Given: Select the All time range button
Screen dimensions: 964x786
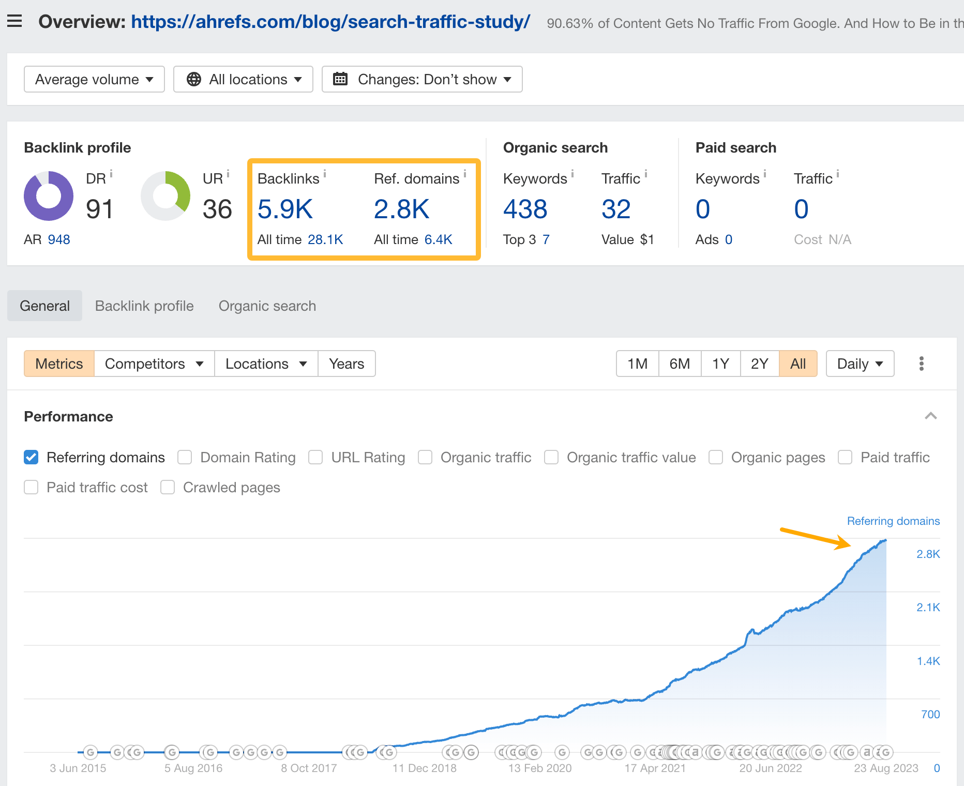Looking at the screenshot, I should pos(798,364).
